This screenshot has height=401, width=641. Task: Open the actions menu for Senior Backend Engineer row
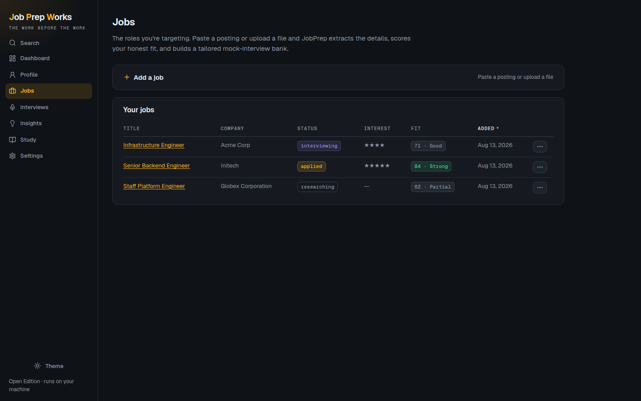click(540, 167)
